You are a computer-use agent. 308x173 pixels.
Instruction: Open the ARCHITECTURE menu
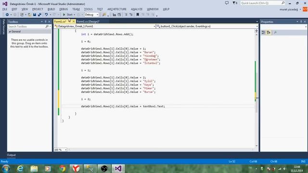(117, 9)
